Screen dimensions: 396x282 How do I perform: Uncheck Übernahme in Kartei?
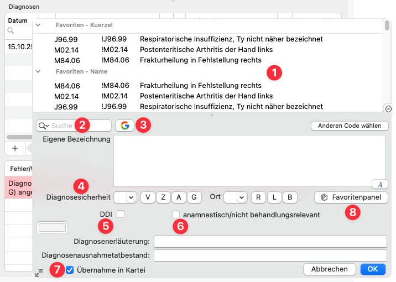pos(70,270)
